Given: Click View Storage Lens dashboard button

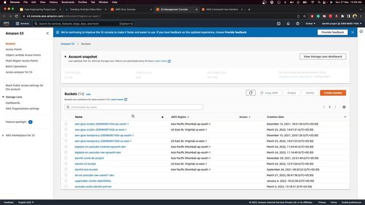Looking at the screenshot, I should click(323, 56).
